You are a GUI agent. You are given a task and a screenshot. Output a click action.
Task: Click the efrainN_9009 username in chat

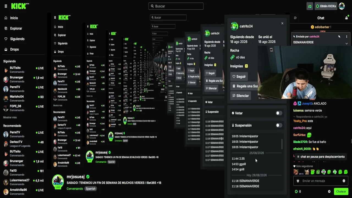click(302, 149)
